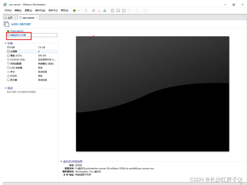Image resolution: width=247 pixels, height=185 pixels.
Task: Collapse the 设备 devices section
Action: [6, 43]
